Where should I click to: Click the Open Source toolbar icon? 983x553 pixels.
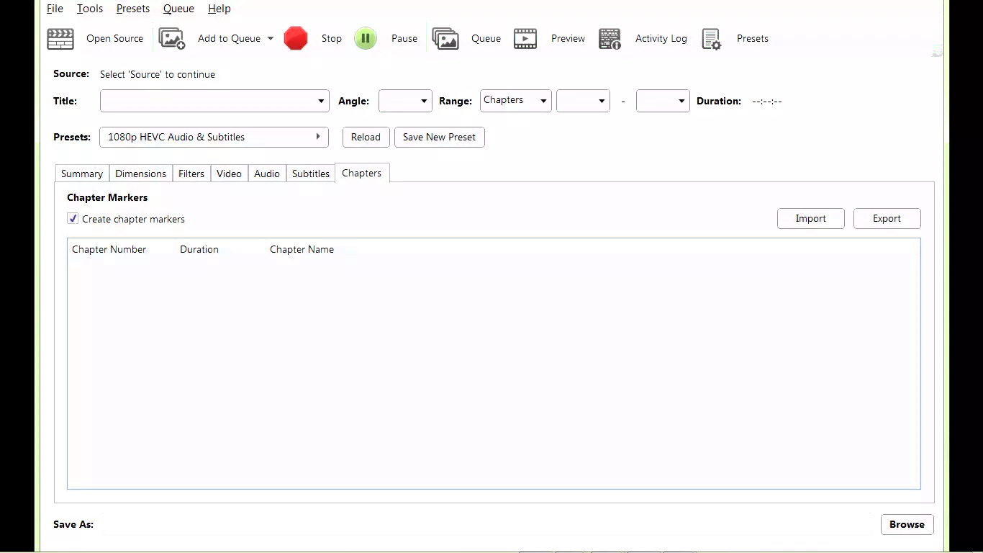pyautogui.click(x=60, y=38)
